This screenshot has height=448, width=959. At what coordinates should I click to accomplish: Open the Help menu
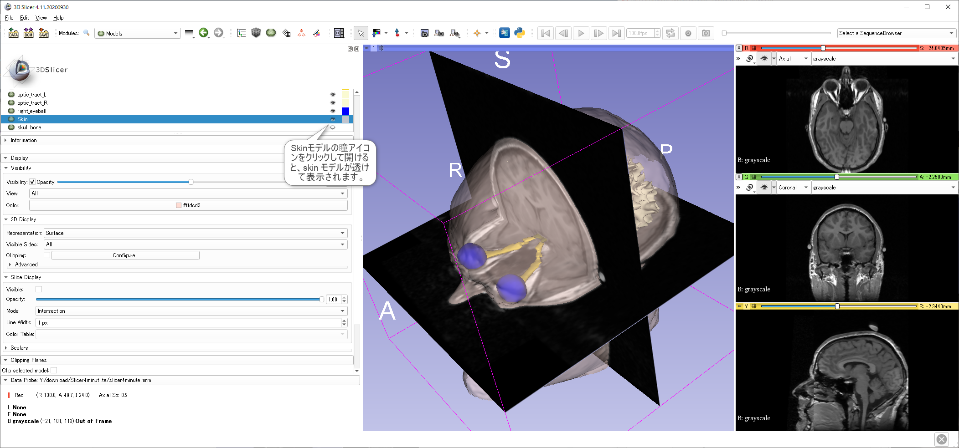coord(58,18)
